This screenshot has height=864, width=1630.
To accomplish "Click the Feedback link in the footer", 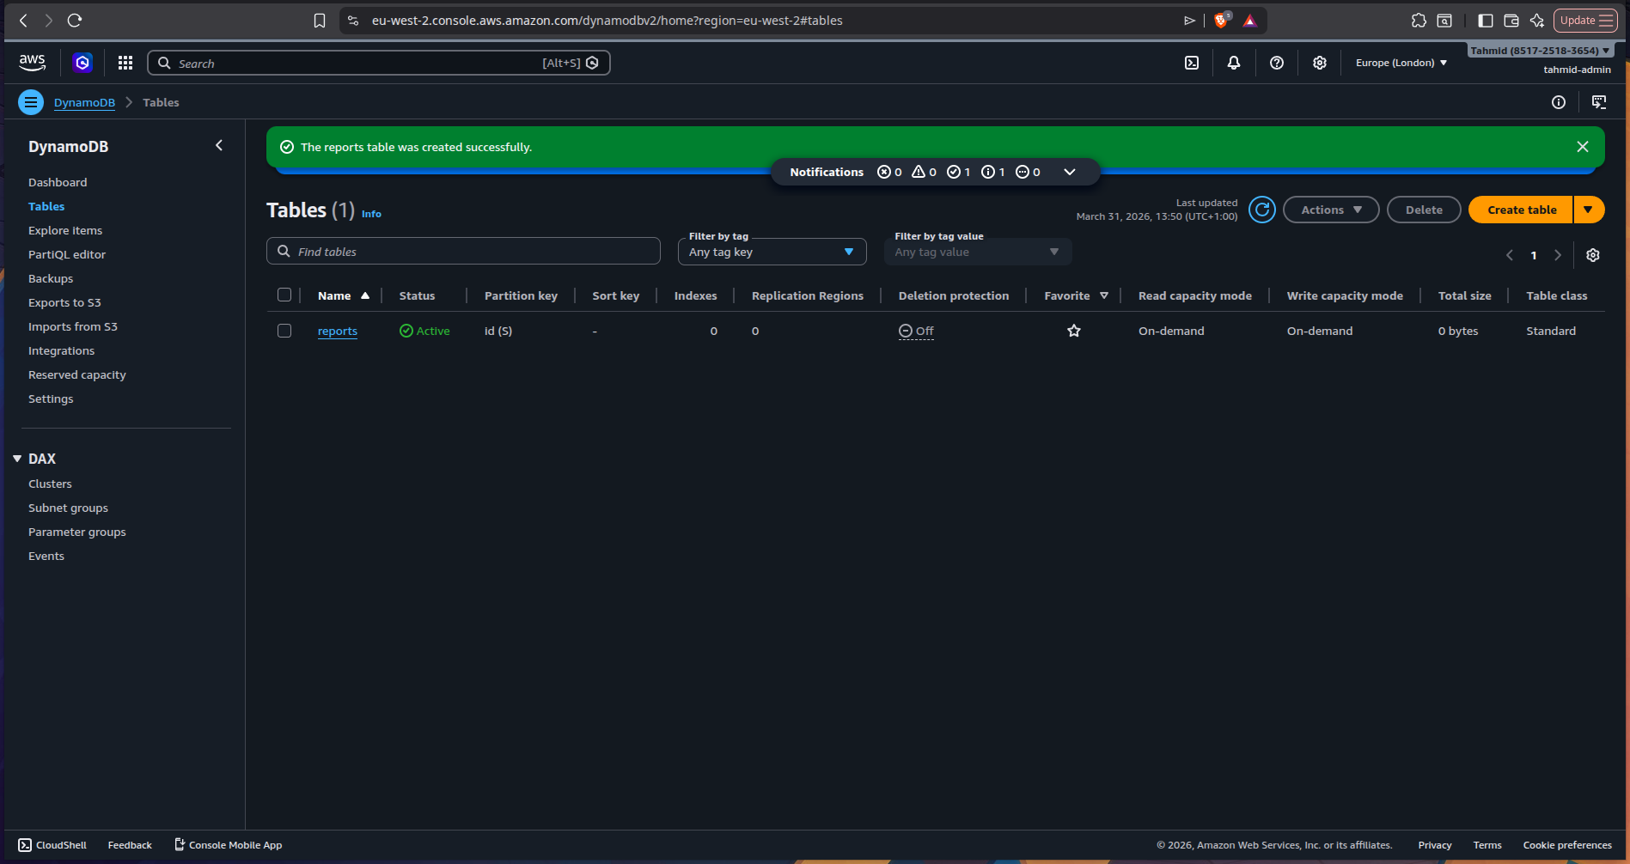I will 130,845.
